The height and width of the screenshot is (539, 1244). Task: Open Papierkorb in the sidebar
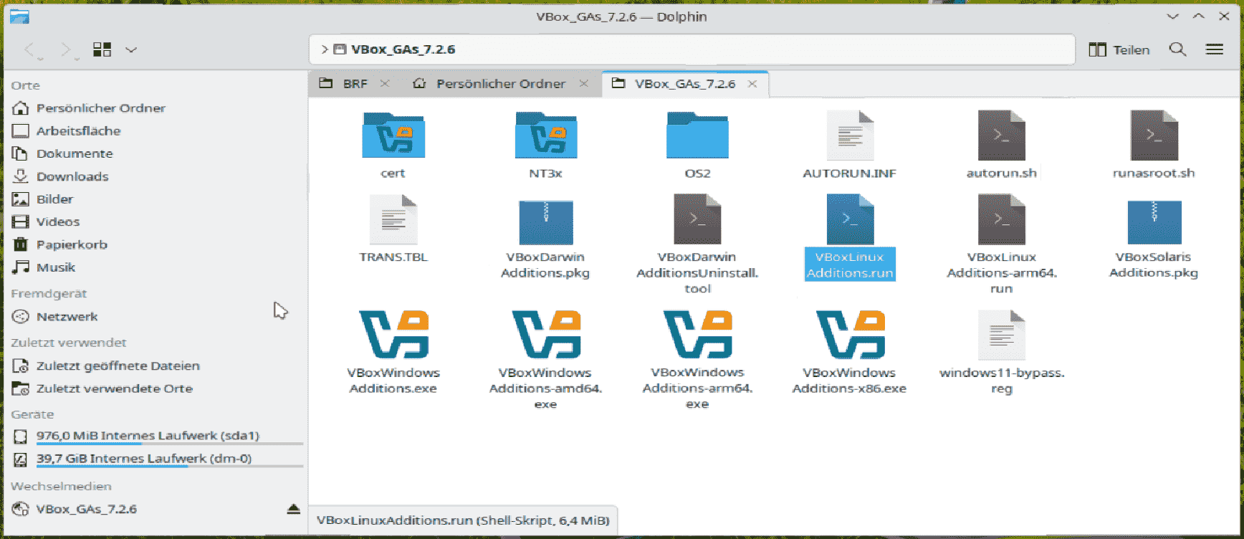72,244
